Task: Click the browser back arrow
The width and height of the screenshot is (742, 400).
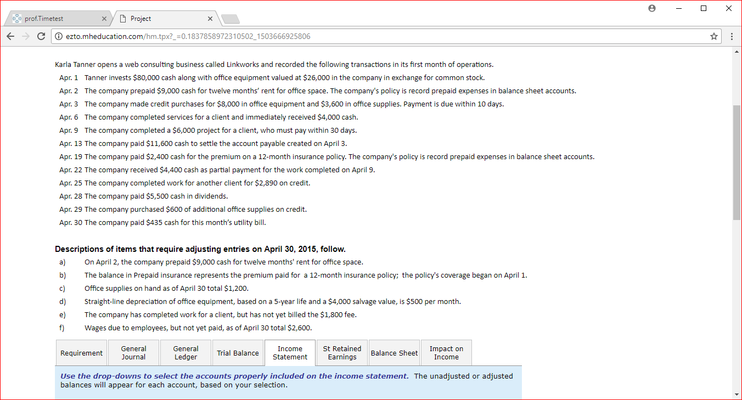Action: click(11, 37)
